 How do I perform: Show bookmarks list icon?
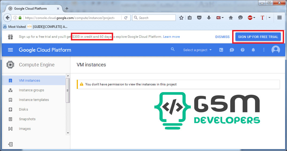[x=190, y=18]
